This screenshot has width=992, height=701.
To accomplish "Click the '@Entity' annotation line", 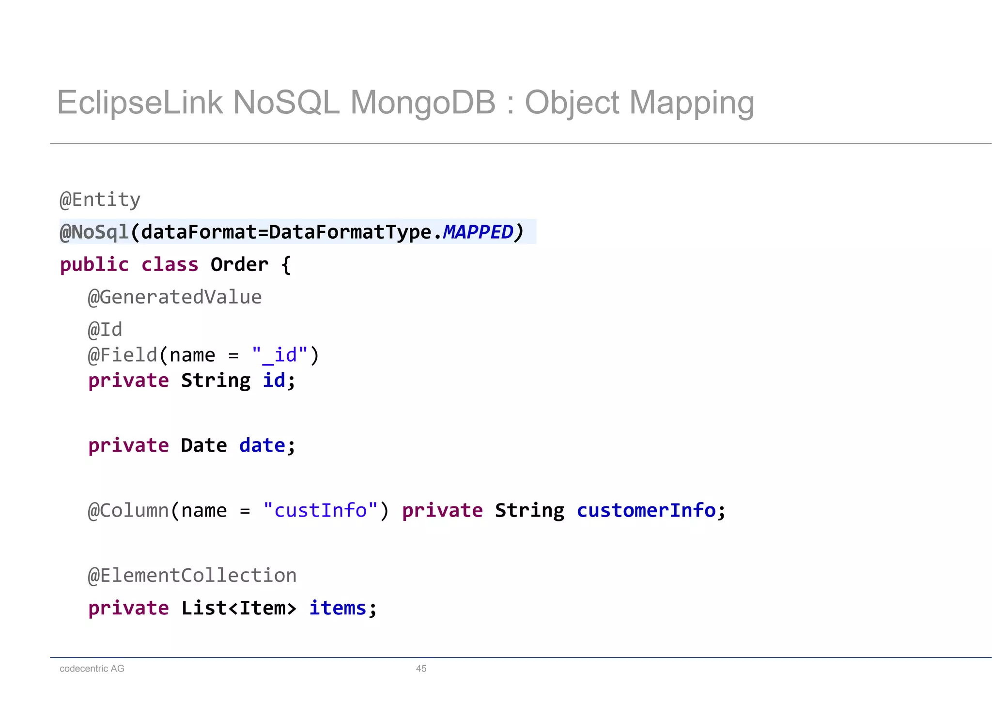I will pyautogui.click(x=100, y=199).
